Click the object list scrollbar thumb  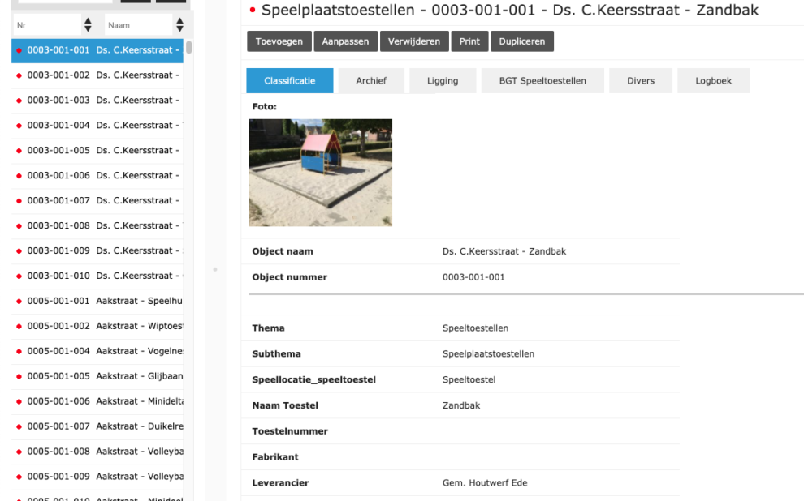click(189, 47)
